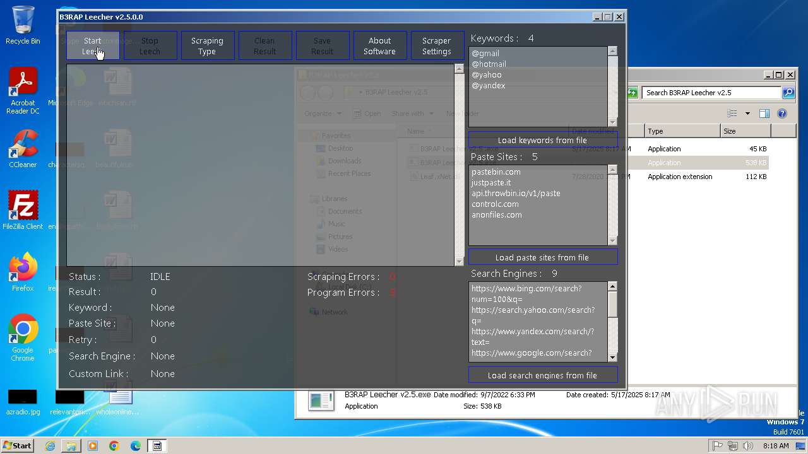The height and width of the screenshot is (454, 808).
Task: Click Explorer help question mark icon
Action: pyautogui.click(x=782, y=114)
